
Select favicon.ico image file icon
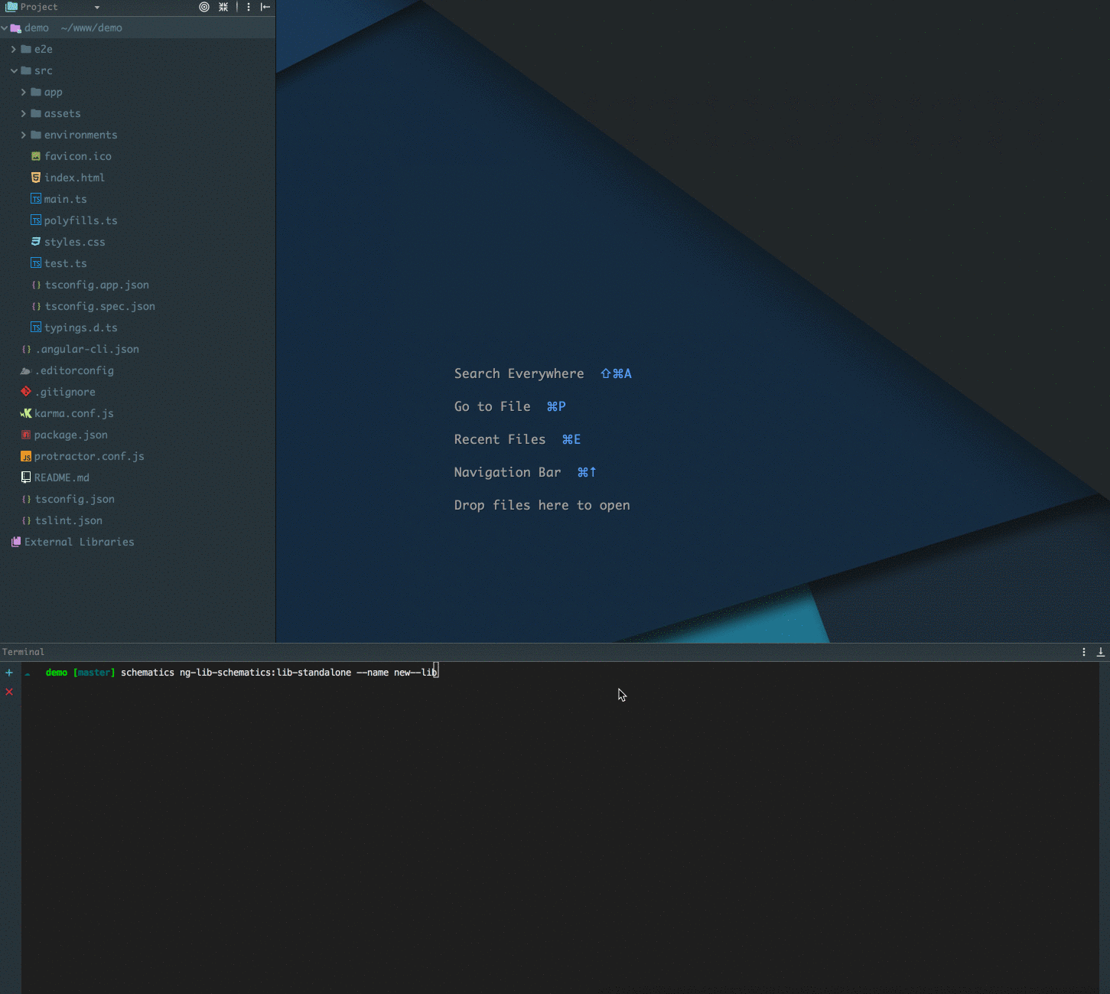[x=36, y=156]
